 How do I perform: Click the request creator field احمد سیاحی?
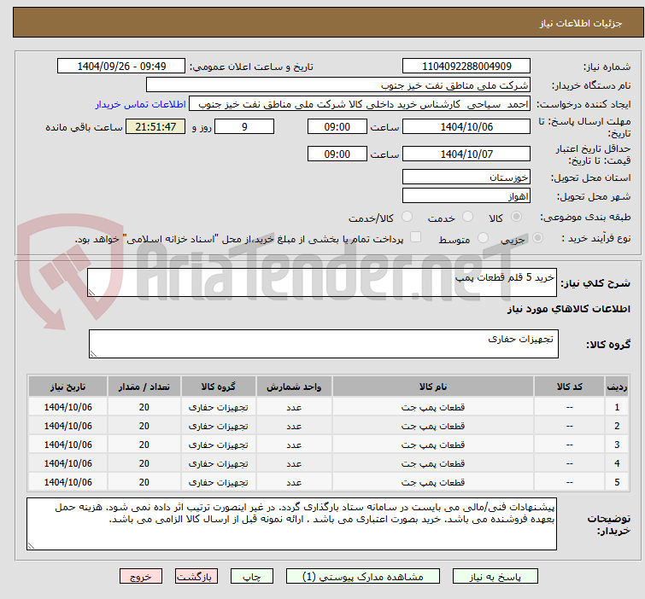(360, 104)
